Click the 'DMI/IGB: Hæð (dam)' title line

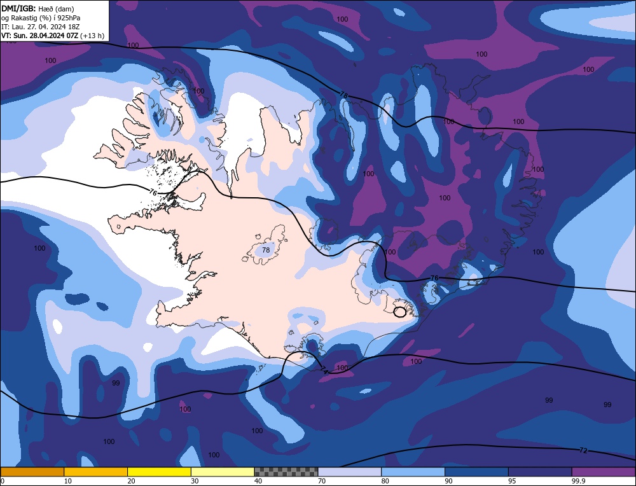click(38, 8)
